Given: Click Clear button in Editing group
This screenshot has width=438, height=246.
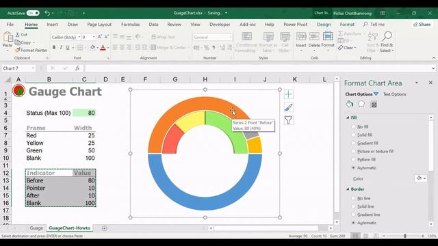Looking at the screenshot, I should [x=347, y=48].
